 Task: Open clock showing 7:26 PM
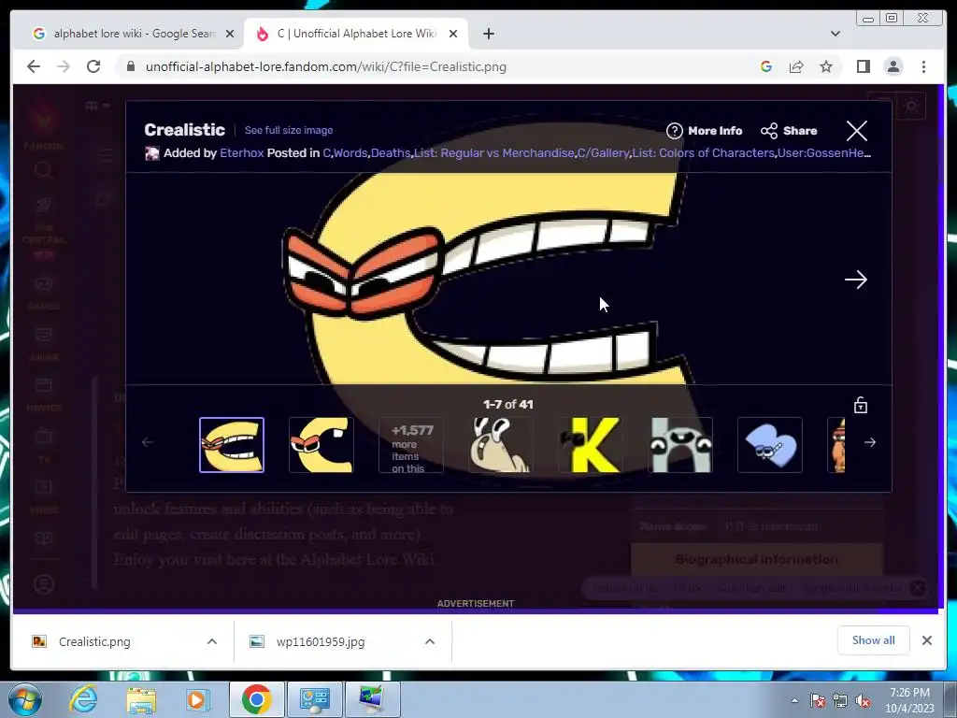(x=909, y=700)
